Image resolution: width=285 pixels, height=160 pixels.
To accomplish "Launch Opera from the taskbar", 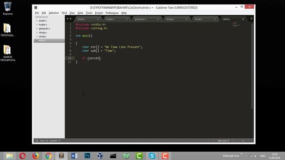I will 23,156.
